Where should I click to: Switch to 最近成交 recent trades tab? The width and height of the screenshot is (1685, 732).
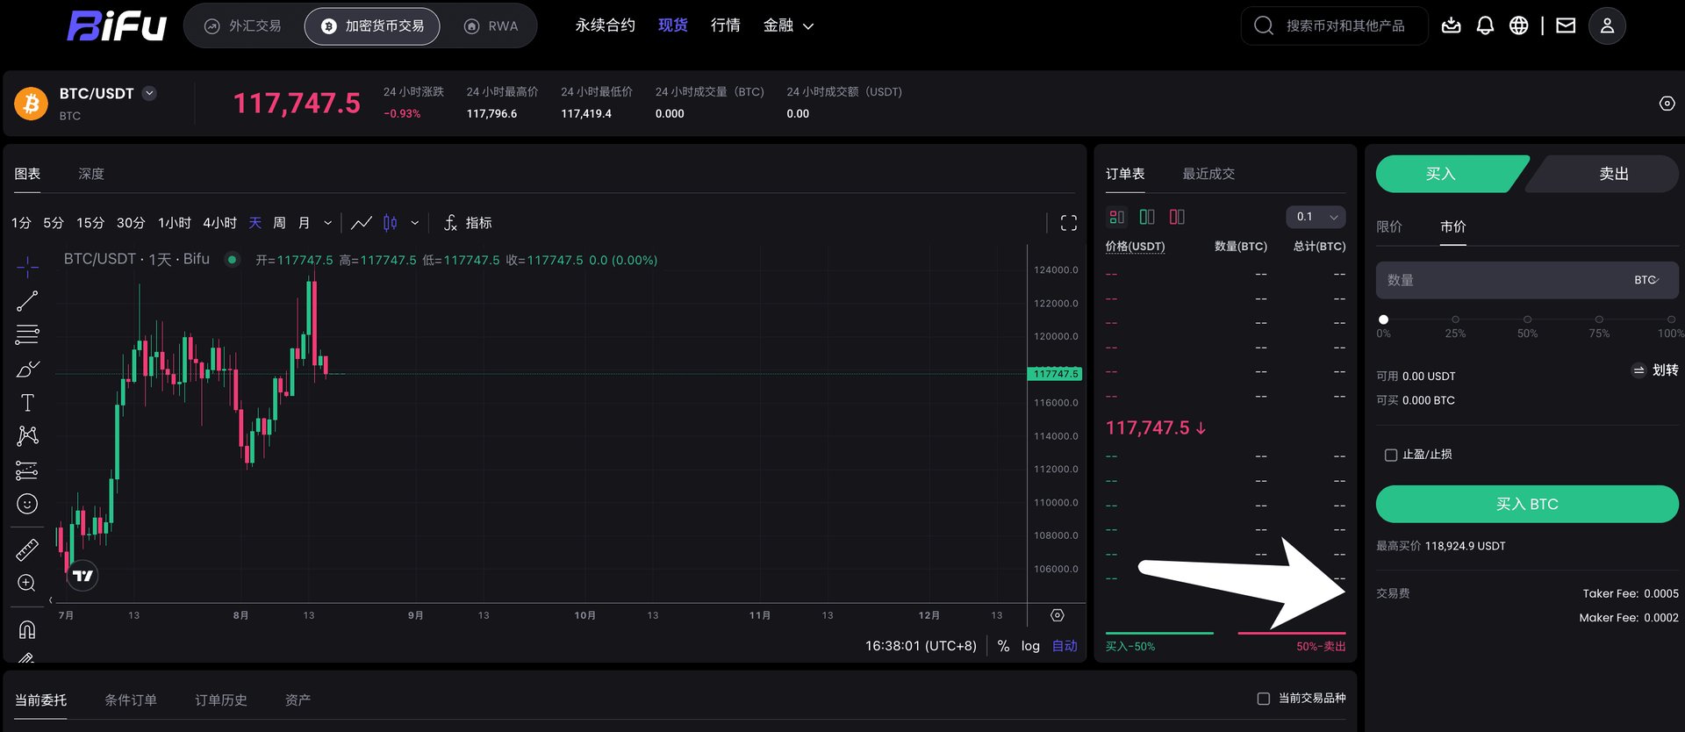(1208, 174)
